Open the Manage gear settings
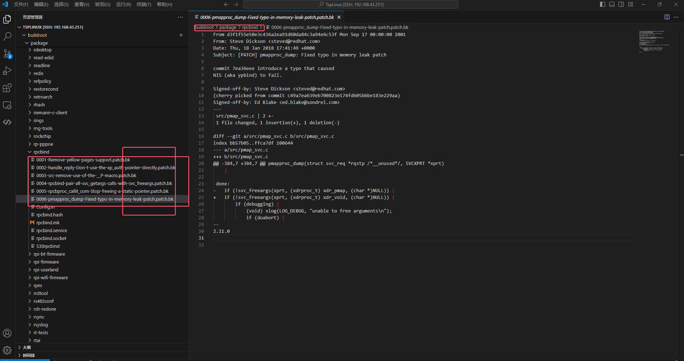Screen dimensions: 684x361 [x=7, y=350]
